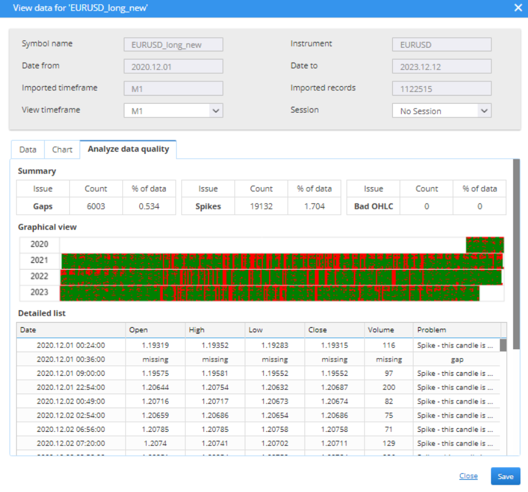Viewport: 528px width, 492px height.
Task: Sort the list by Date column header
Action: coord(71,330)
